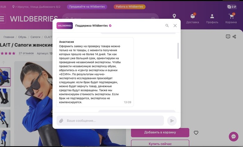Select the second product thumbnail showing boots
243x147 pixels.
click(x=5, y=98)
